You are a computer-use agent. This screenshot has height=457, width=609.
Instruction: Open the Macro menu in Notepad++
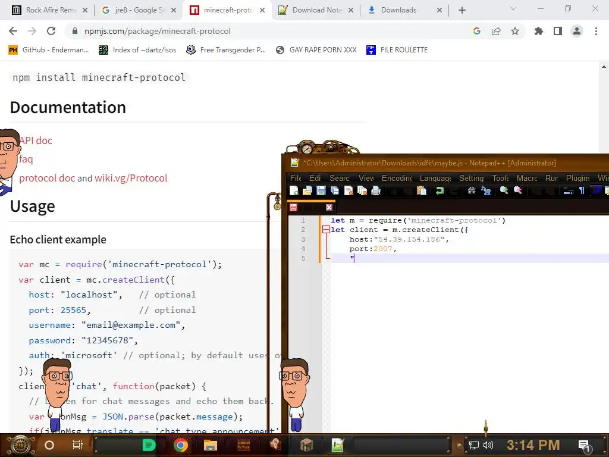click(x=527, y=178)
